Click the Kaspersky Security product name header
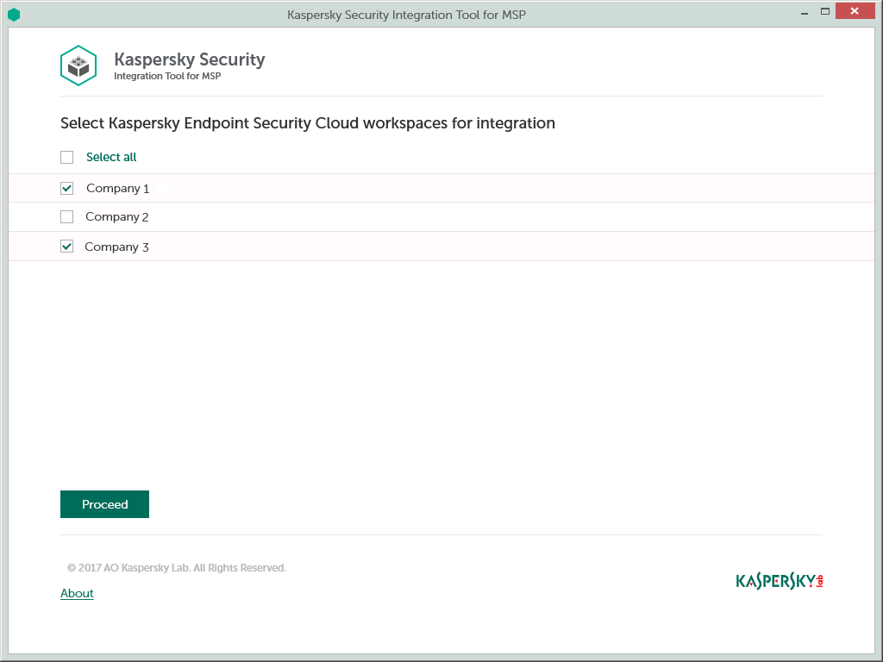Image resolution: width=883 pixels, height=662 pixels. 189,59
